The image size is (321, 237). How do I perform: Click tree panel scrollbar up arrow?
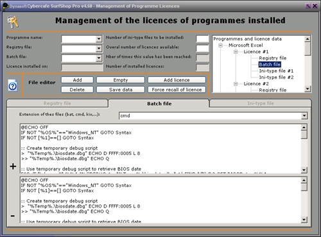(308, 39)
